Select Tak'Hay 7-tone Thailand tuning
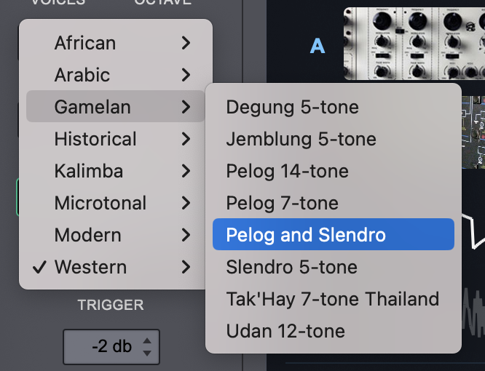485x371 pixels. (334, 299)
